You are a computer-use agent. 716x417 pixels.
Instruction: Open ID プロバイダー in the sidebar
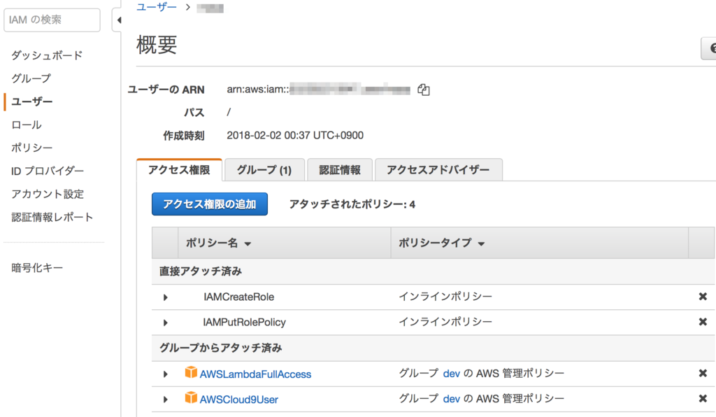[x=48, y=171]
